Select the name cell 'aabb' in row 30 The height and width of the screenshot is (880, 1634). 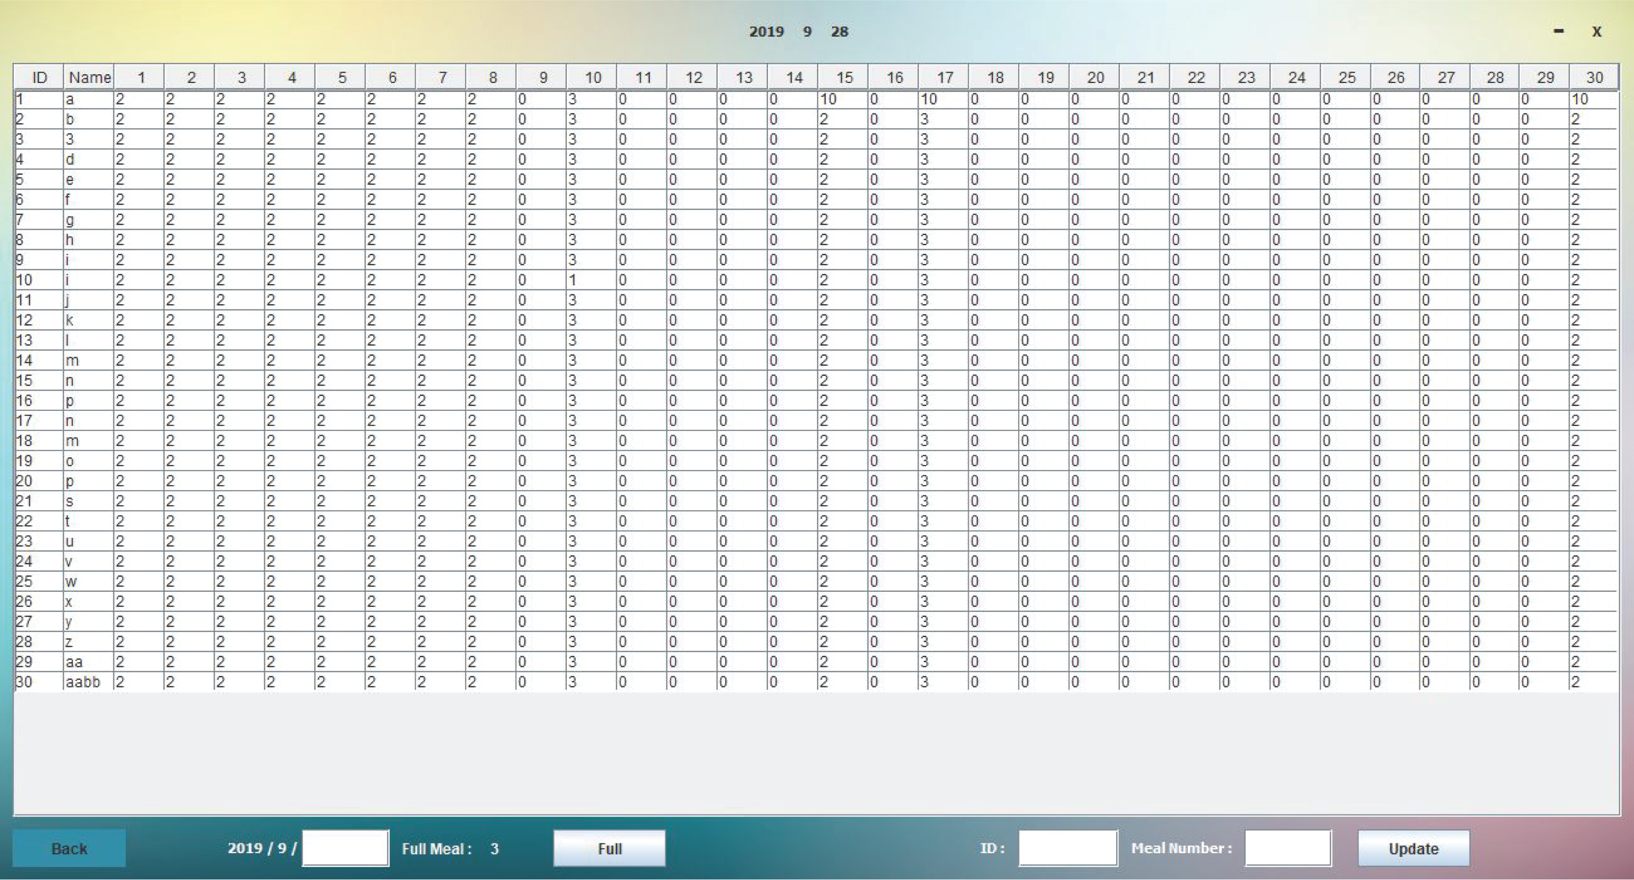pyautogui.click(x=88, y=682)
